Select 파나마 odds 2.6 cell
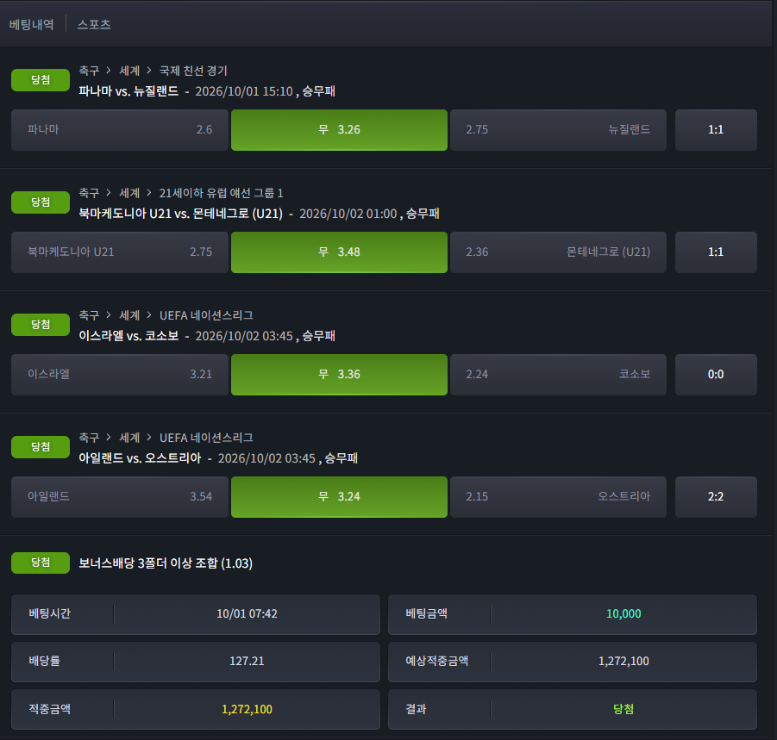 point(119,130)
